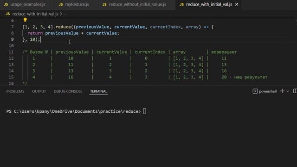Click JS icon on reduce_without_initial_value.js tab

click(104, 4)
